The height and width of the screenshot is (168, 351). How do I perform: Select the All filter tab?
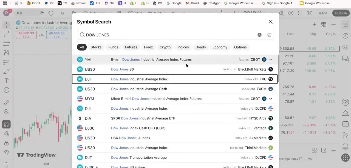point(82,47)
